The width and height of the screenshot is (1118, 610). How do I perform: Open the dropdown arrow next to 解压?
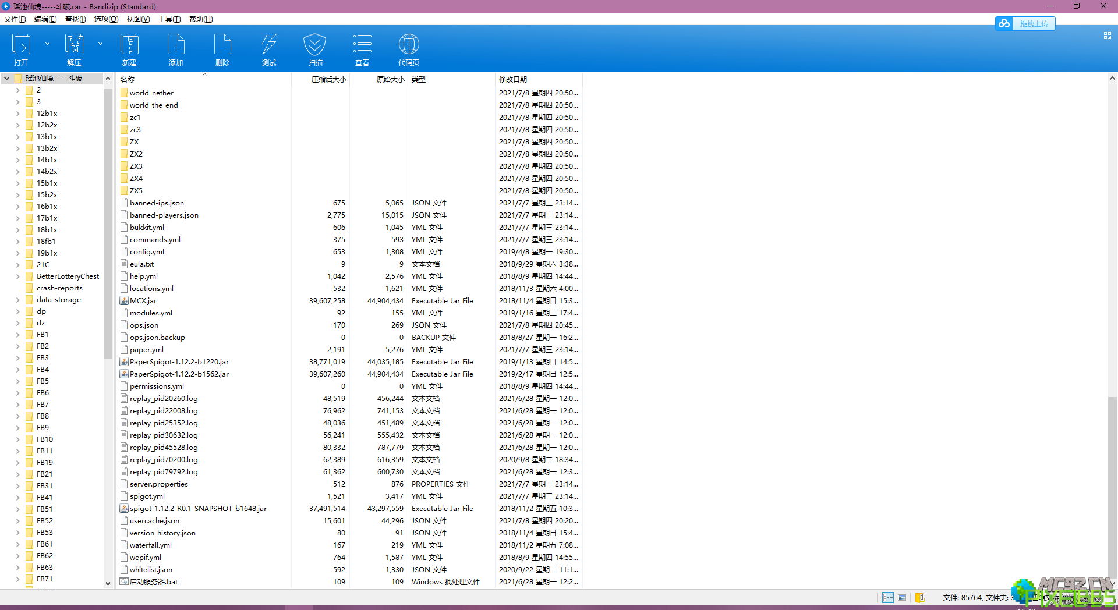100,44
